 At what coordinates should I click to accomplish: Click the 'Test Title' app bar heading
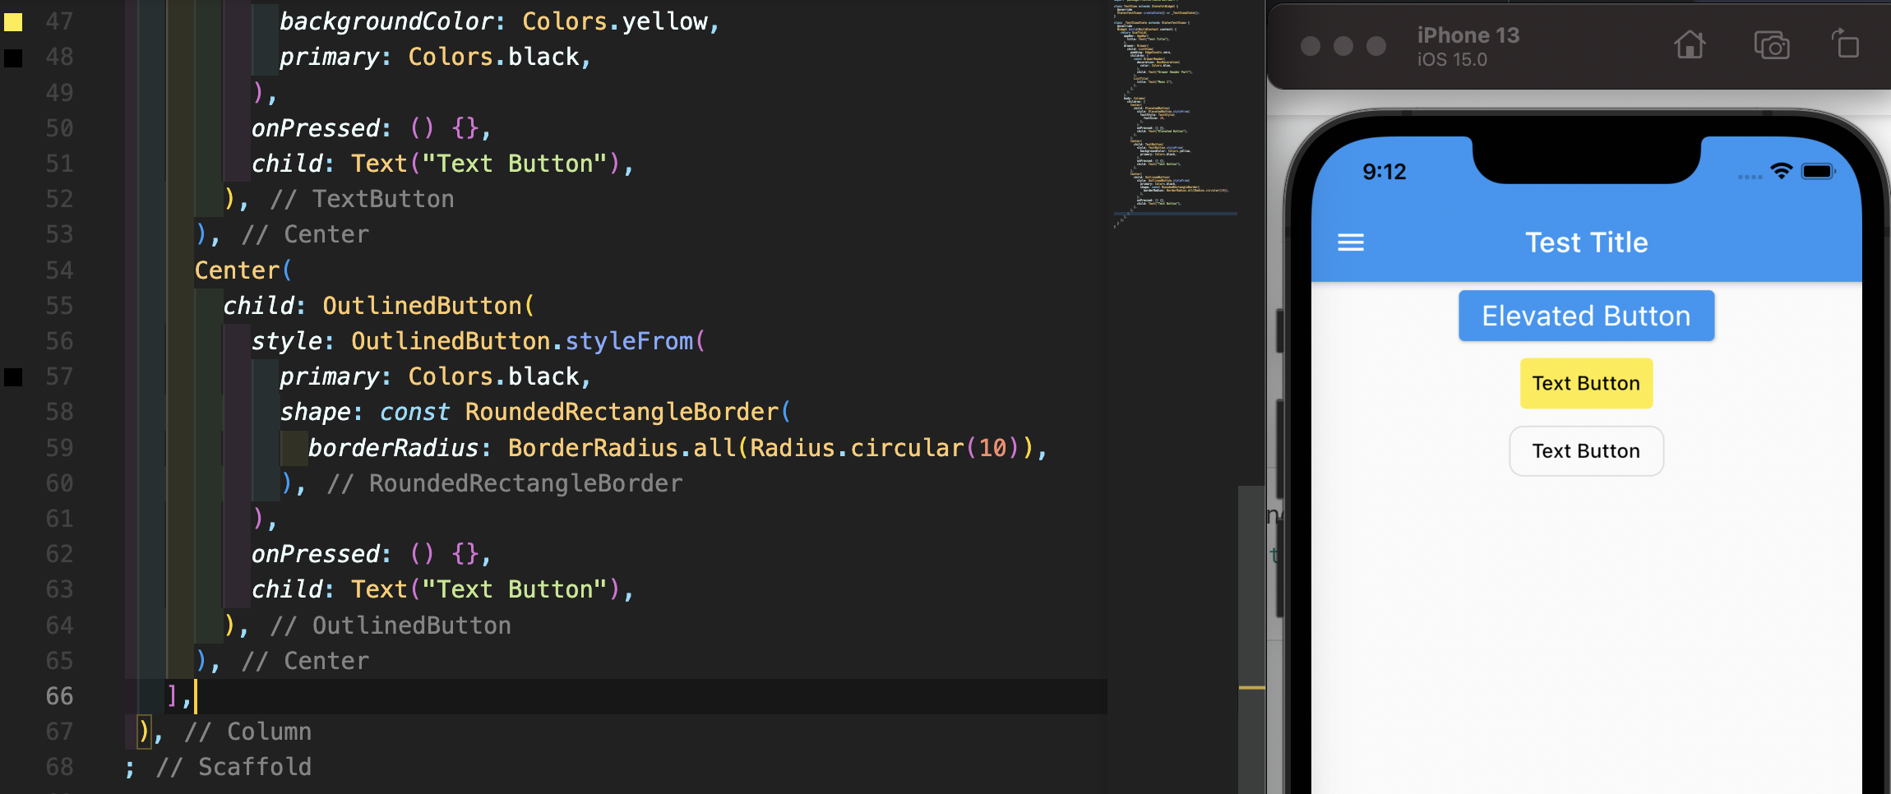click(x=1586, y=242)
